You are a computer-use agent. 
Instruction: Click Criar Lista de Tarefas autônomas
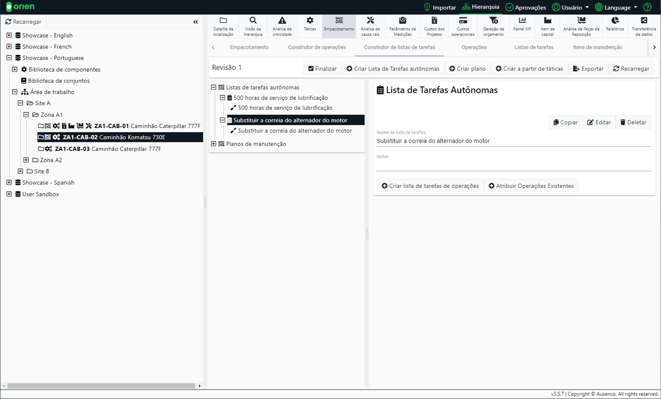[x=393, y=69]
